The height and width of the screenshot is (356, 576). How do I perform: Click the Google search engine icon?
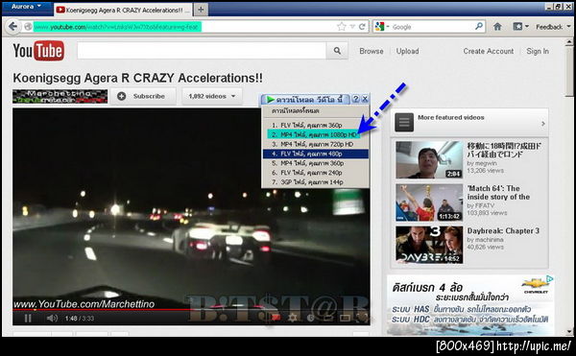point(379,27)
